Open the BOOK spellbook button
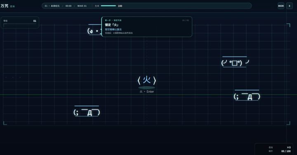Screen dimensions: 297x155 [x=281, y=6]
